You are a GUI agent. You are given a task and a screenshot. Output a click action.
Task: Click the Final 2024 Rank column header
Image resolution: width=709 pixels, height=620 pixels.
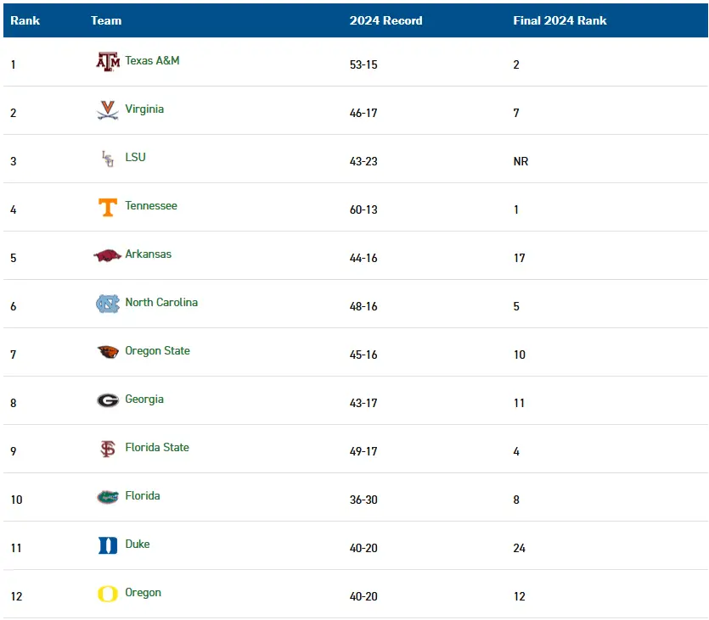[x=560, y=20]
